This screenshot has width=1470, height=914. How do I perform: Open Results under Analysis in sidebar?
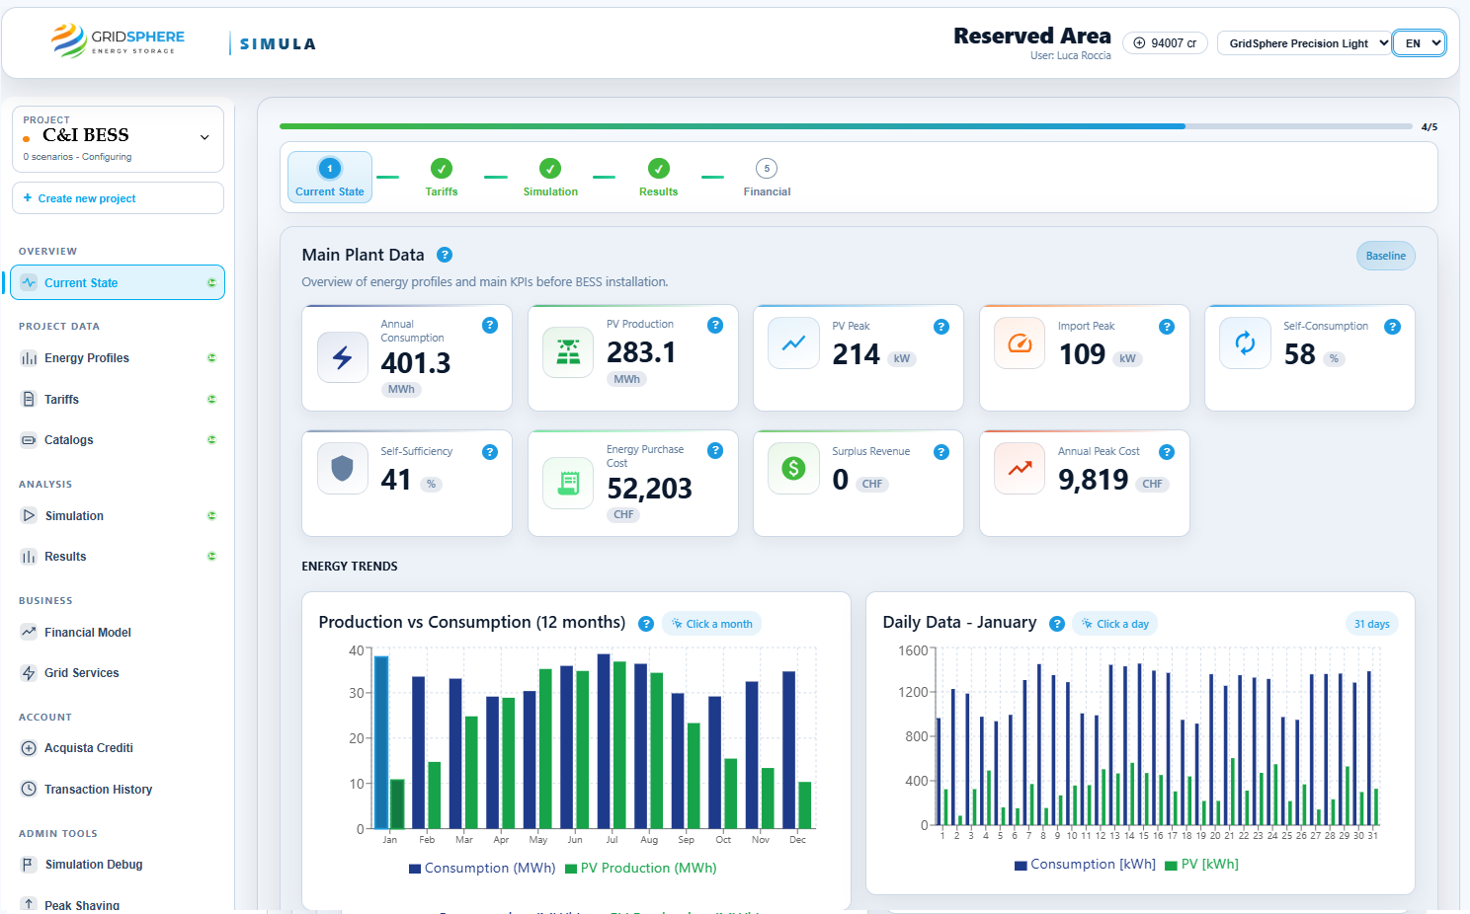pos(118,557)
